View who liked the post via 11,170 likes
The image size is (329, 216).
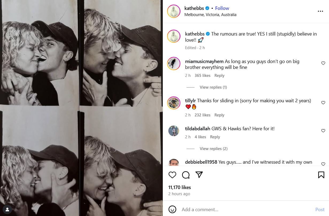coord(179,187)
